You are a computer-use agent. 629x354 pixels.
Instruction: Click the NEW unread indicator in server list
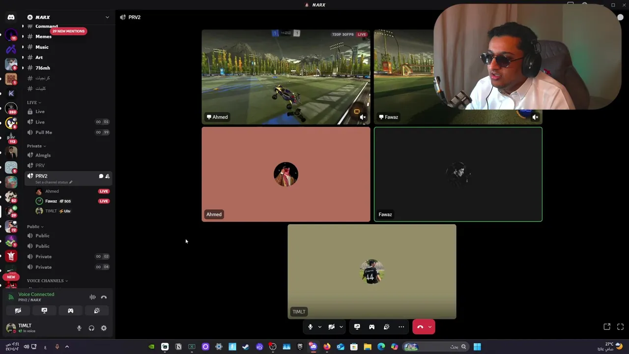(11, 277)
